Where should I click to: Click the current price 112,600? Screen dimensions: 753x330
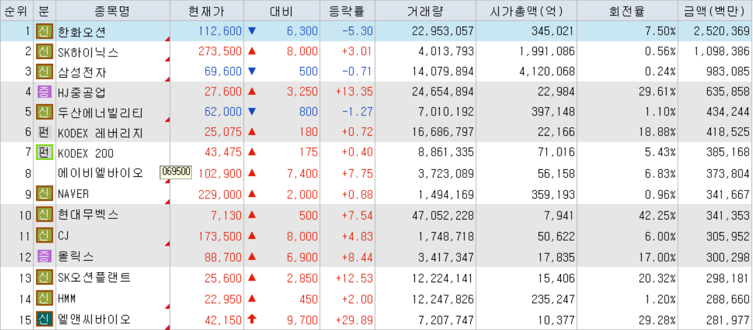(220, 31)
